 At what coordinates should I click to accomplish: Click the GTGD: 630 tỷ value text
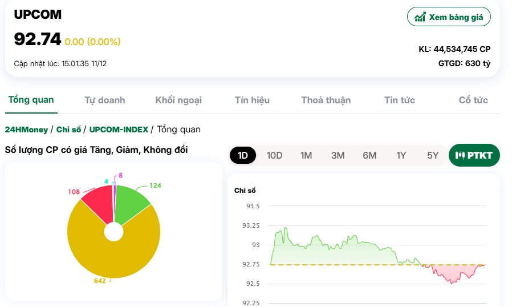(x=464, y=63)
